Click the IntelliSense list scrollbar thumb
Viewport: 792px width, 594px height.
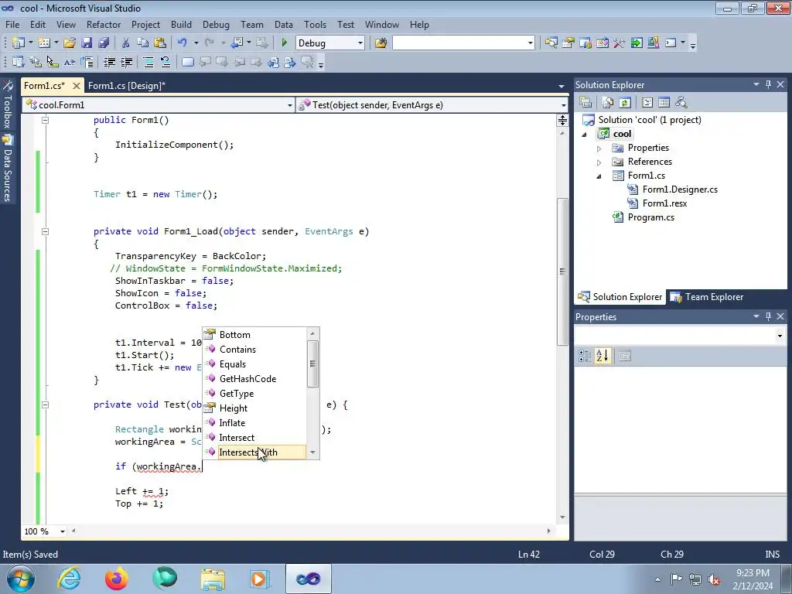point(312,364)
